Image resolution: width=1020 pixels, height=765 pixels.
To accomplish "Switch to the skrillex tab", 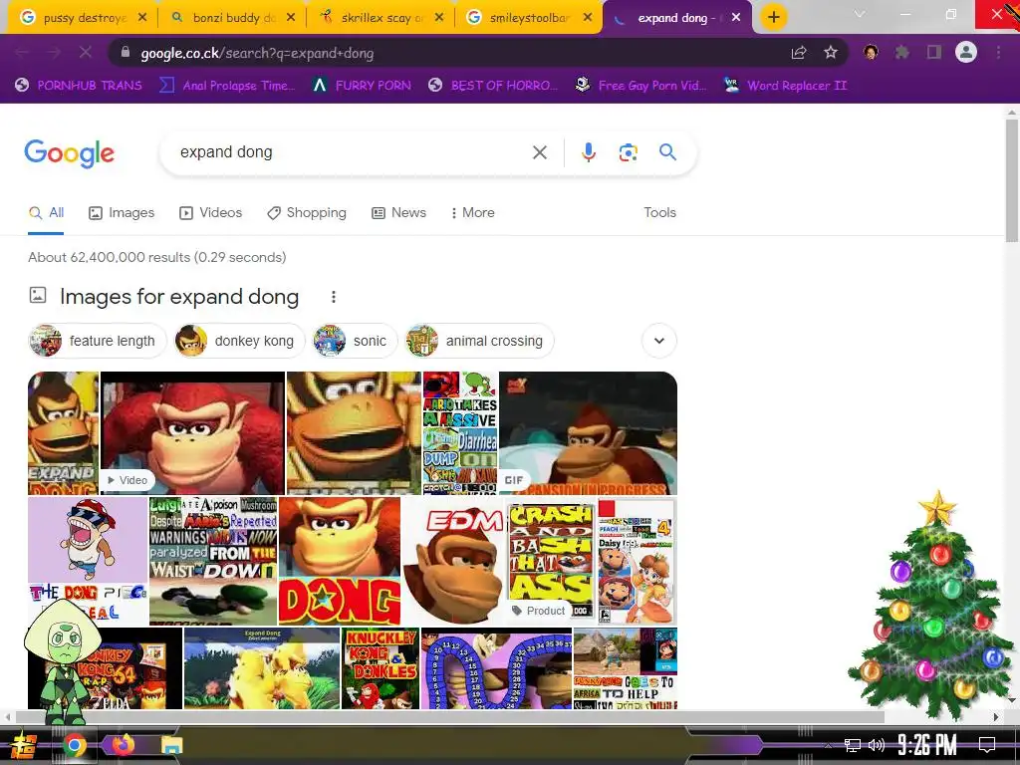I will pyautogui.click(x=382, y=18).
